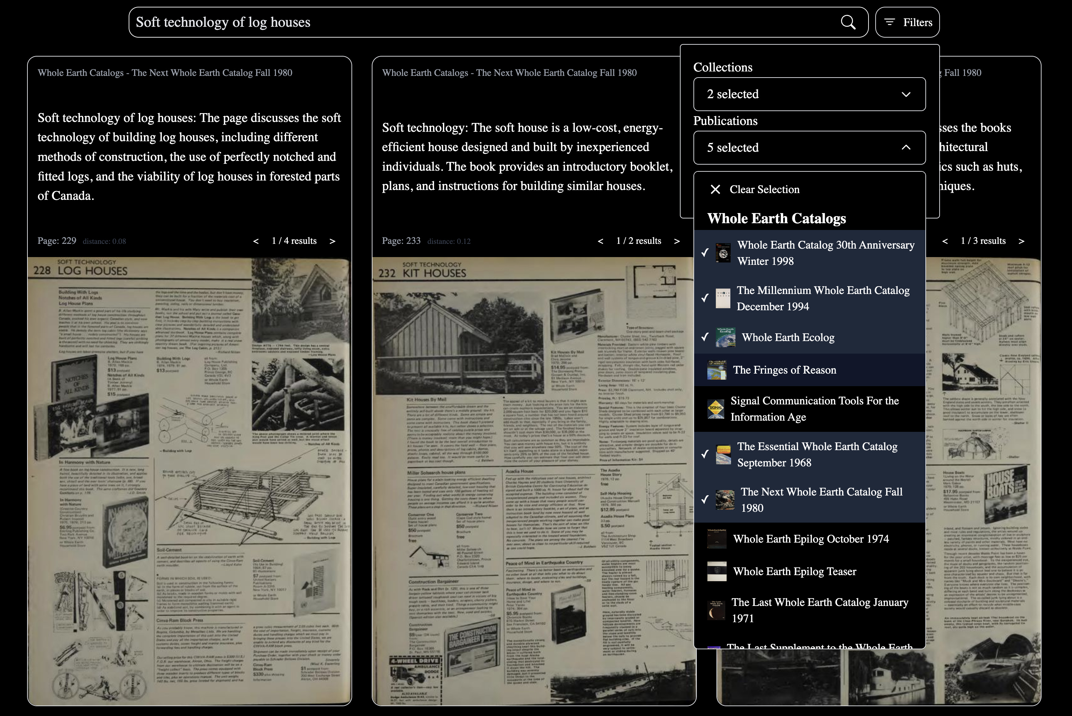Expand the Collections dropdown
This screenshot has width=1072, height=716.
click(809, 94)
